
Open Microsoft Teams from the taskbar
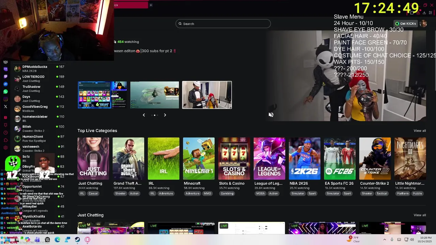(x=37, y=240)
